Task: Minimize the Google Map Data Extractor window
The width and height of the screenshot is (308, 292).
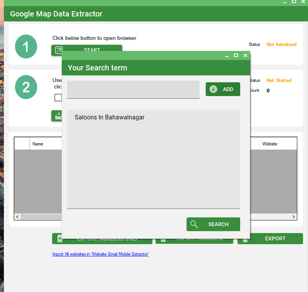Action: (284, 2)
